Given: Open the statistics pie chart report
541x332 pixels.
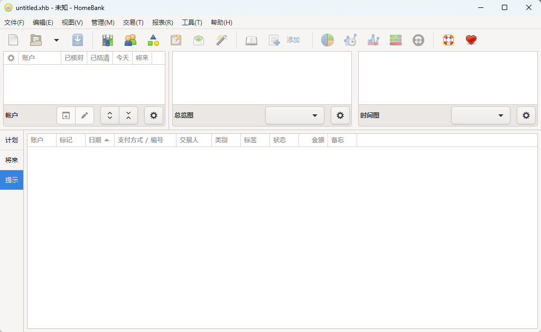Looking at the screenshot, I should point(328,40).
